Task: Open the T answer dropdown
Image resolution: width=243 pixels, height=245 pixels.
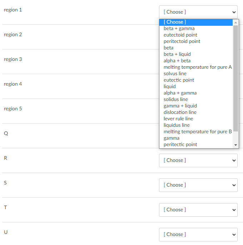Action: coord(198,210)
